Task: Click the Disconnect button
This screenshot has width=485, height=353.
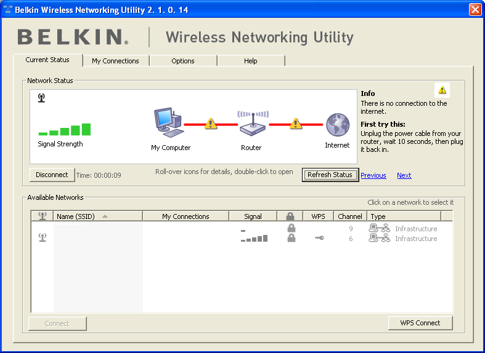Action: (52, 175)
